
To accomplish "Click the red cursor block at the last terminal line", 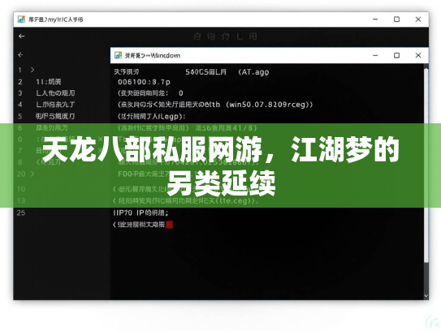I will pos(169,225).
